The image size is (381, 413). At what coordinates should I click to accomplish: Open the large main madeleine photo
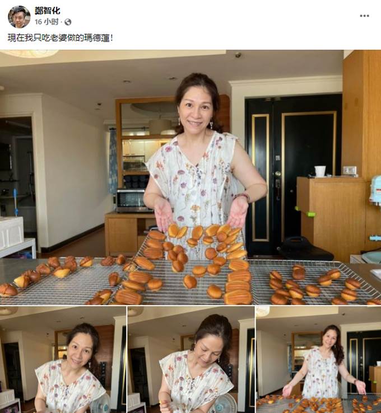(190, 177)
